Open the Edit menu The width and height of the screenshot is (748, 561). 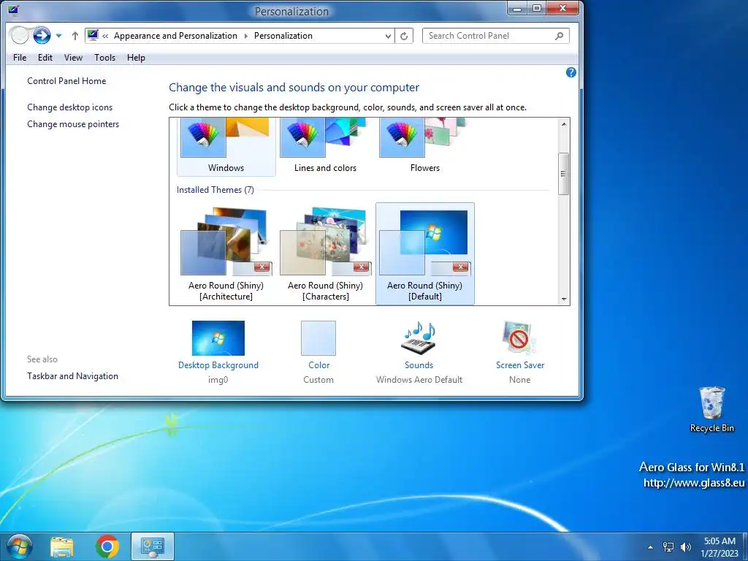(45, 58)
